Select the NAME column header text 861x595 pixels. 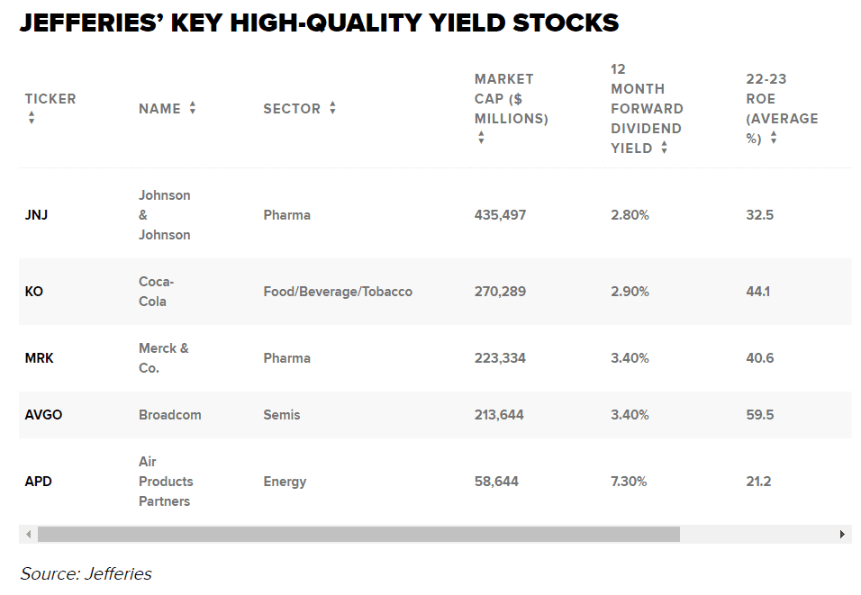coord(159,109)
